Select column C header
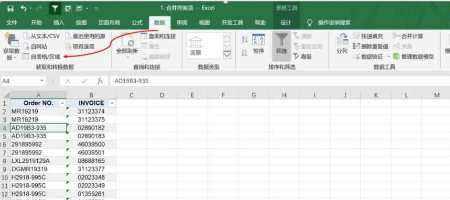 point(132,95)
